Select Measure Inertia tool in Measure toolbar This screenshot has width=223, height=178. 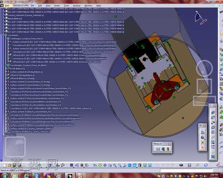click(168, 149)
